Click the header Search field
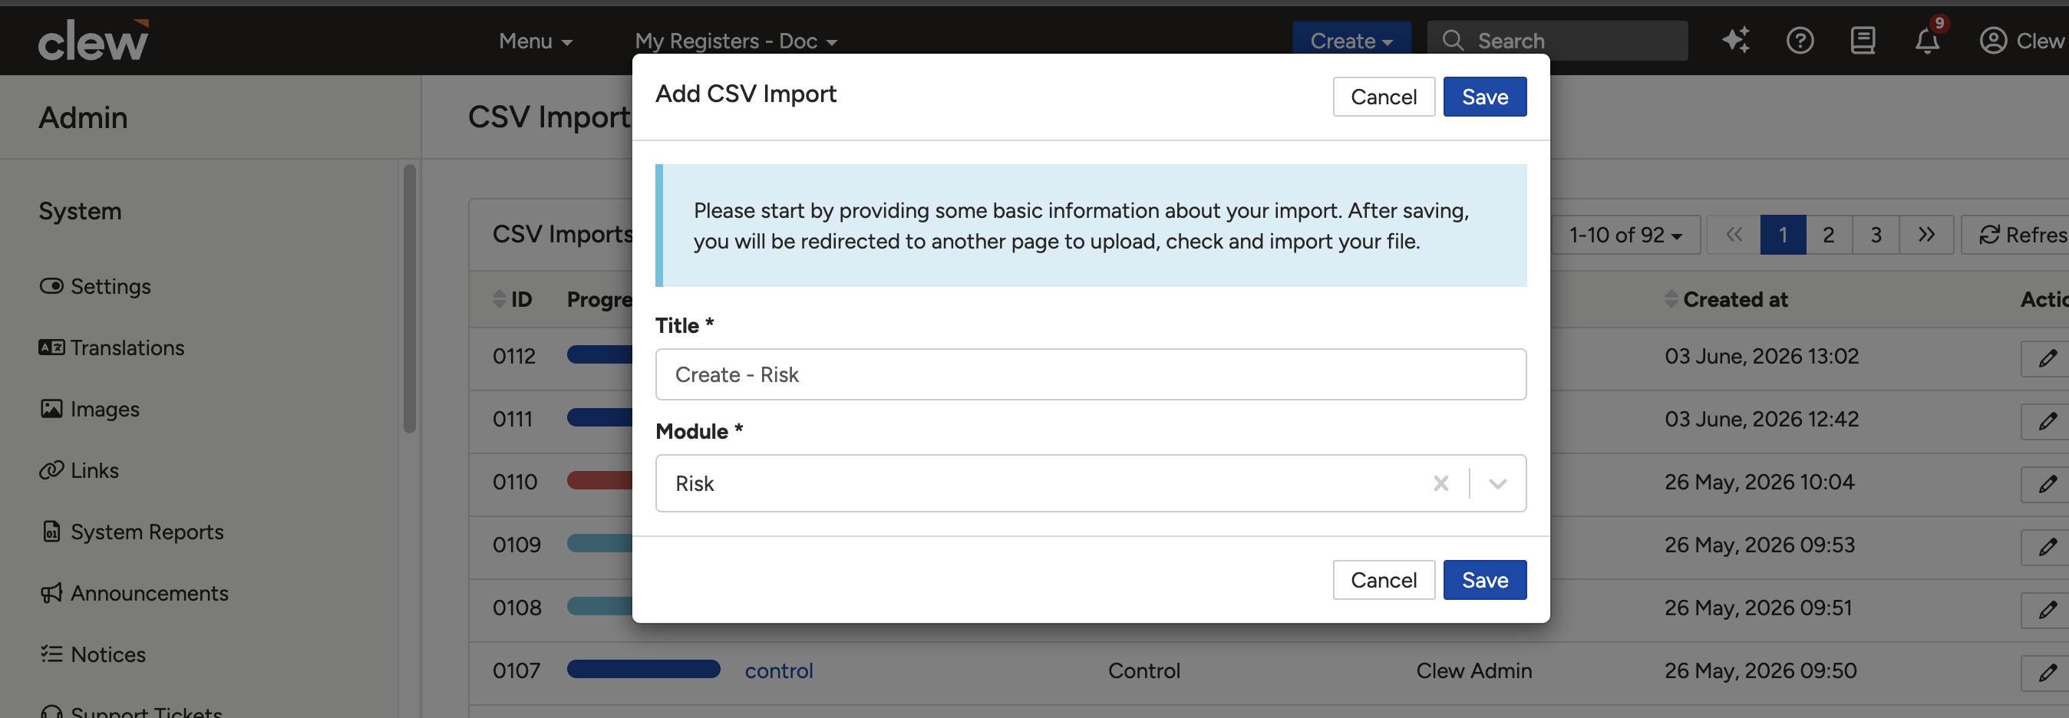 coord(1556,40)
